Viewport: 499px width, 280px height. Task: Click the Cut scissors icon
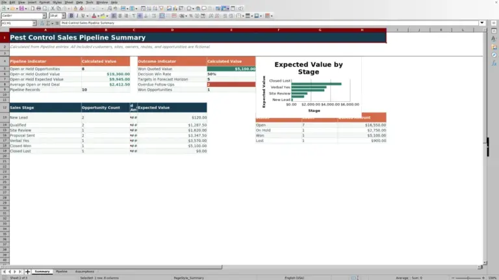coord(53,8)
